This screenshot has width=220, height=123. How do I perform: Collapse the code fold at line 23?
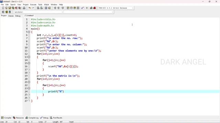pyautogui.click(x=29, y=88)
